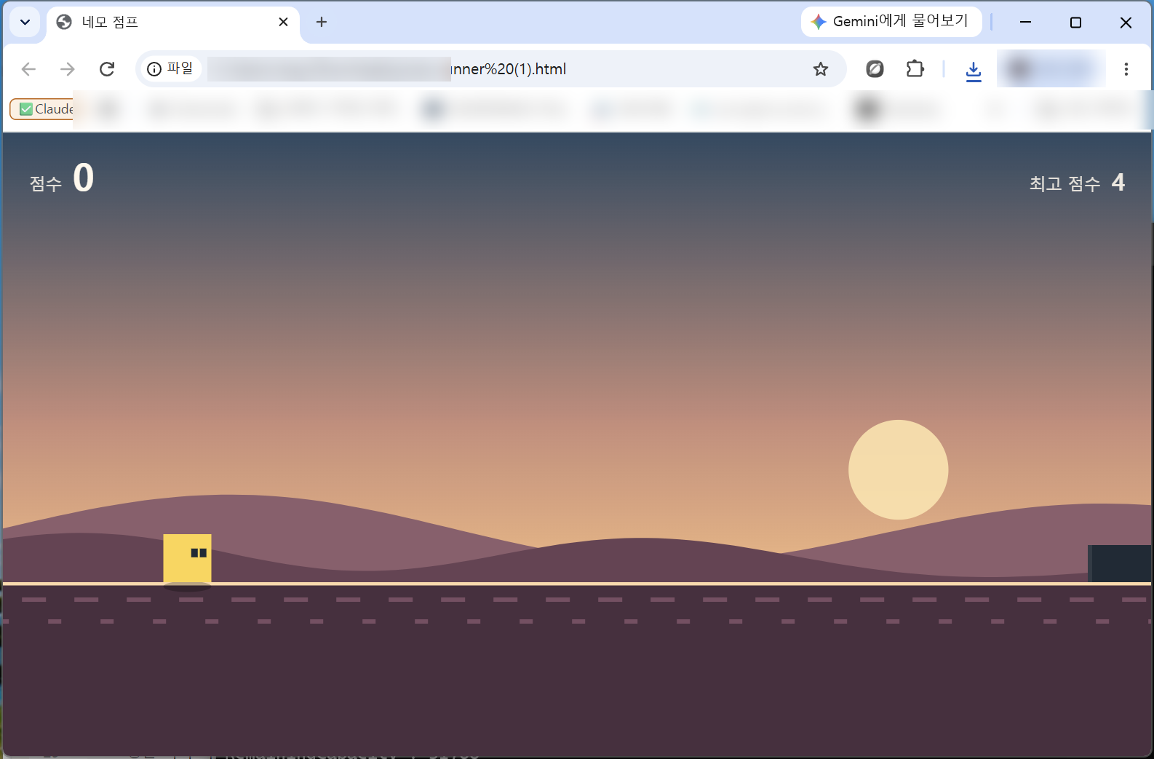This screenshot has height=759, width=1154.
Task: Go back to the previous page
Action: [28, 69]
